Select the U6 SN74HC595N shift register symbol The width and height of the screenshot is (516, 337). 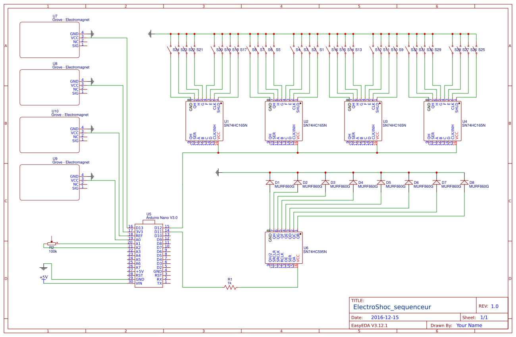tap(284, 248)
